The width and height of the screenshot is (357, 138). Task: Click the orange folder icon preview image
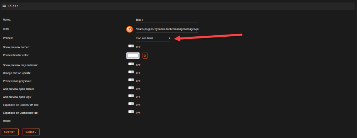point(129,29)
